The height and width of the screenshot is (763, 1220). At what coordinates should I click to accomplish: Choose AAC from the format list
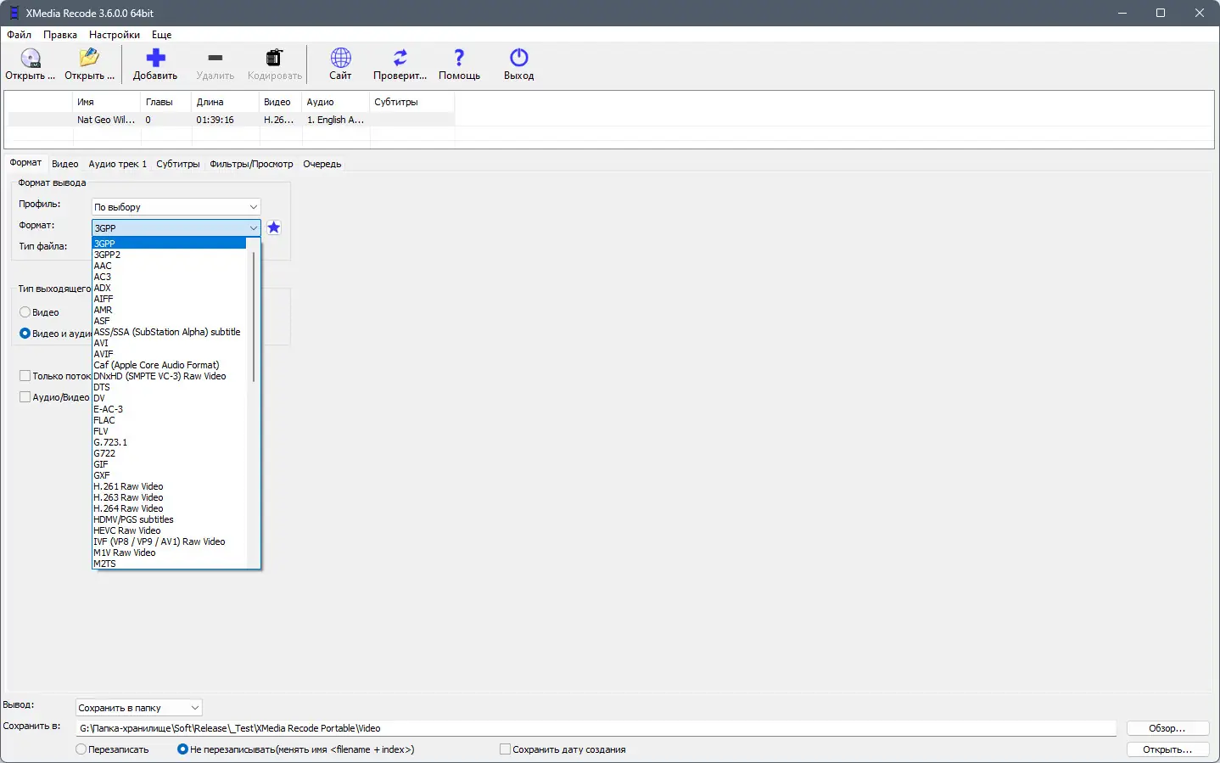(169, 266)
